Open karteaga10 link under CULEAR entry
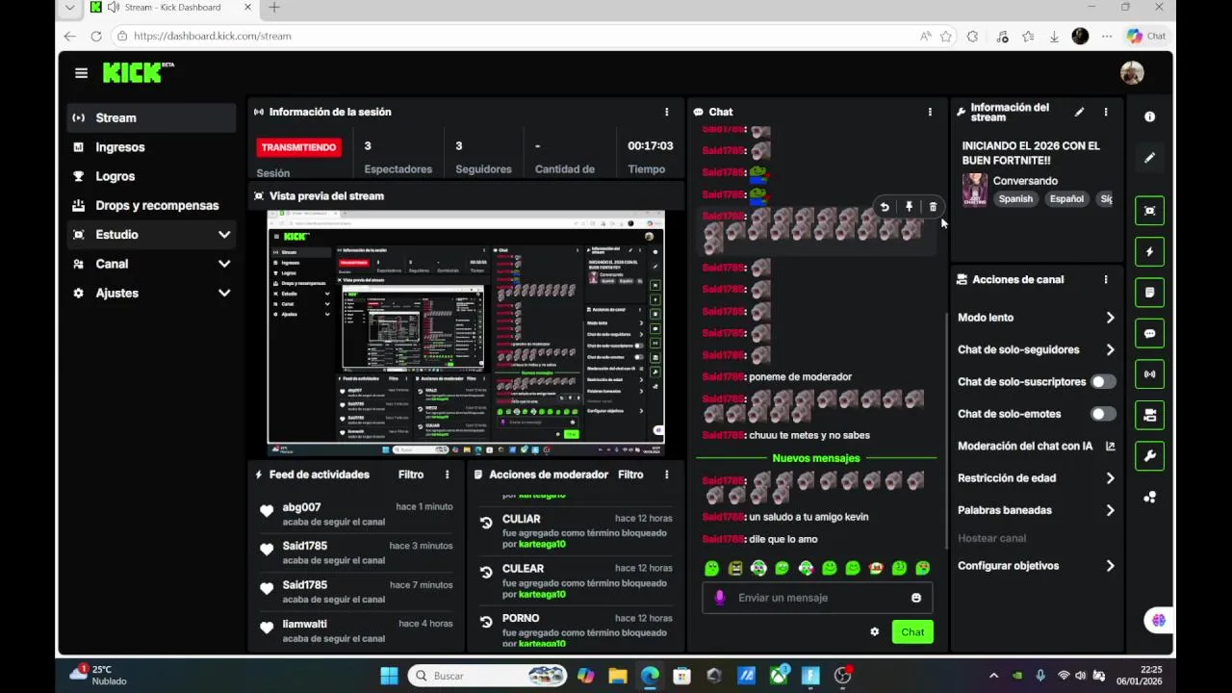1232x693 pixels. click(542, 594)
